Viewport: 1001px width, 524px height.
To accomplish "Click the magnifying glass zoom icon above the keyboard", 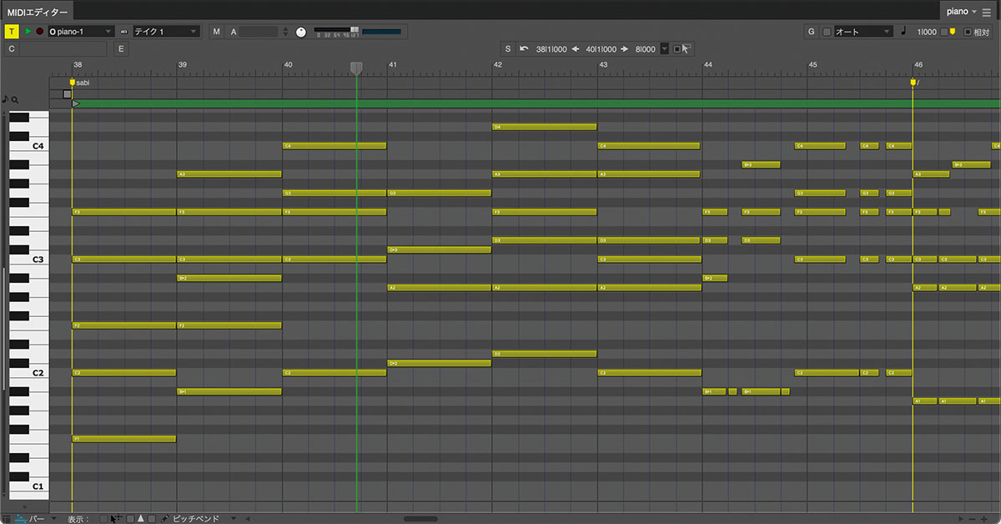I will pyautogui.click(x=15, y=98).
